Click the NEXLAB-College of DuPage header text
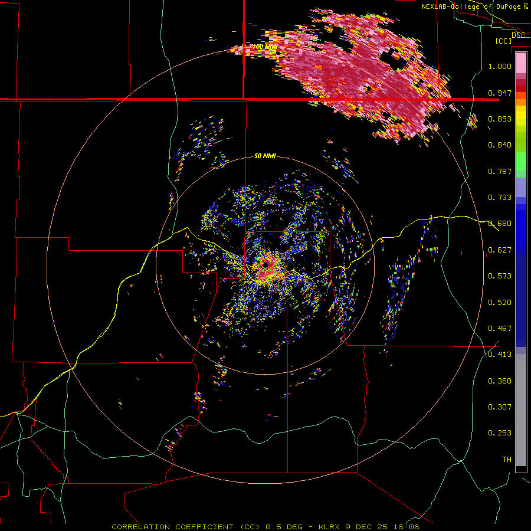This screenshot has height=531, width=531. click(x=475, y=6)
